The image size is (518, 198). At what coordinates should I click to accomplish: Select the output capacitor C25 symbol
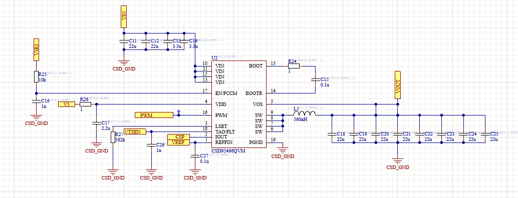click(x=485, y=134)
